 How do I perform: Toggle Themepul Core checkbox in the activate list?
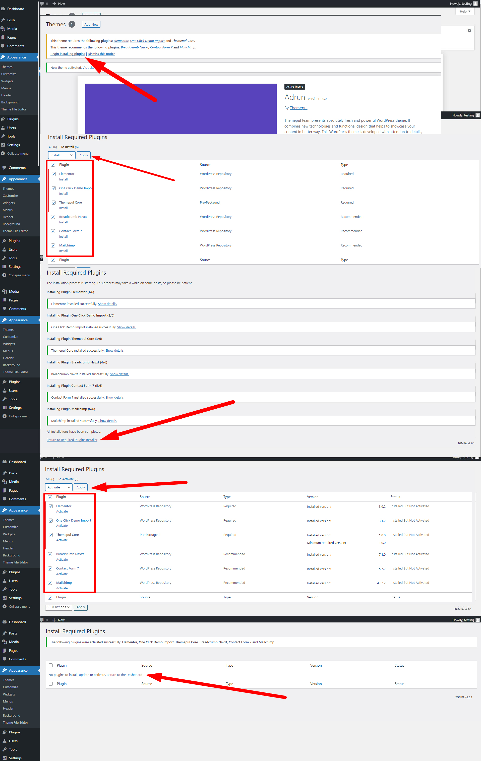[x=51, y=535]
